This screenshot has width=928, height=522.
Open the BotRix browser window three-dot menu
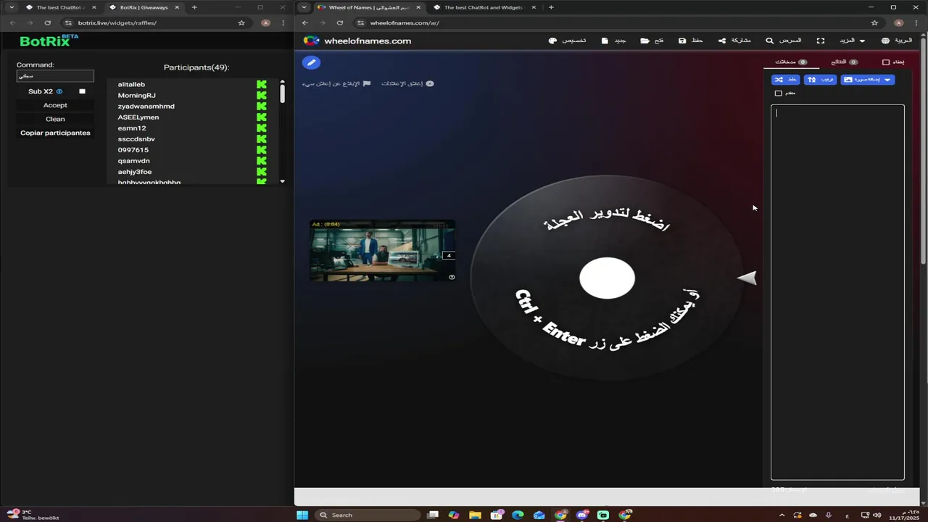tap(283, 22)
